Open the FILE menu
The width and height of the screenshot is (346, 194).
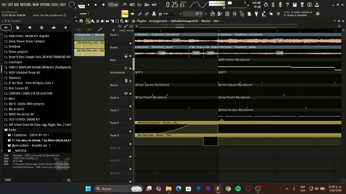(4, 5)
